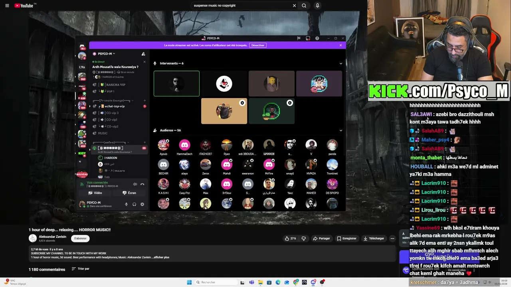Click audience member DS SPOPO
Viewport: 511px width, 287px height.
click(x=332, y=186)
